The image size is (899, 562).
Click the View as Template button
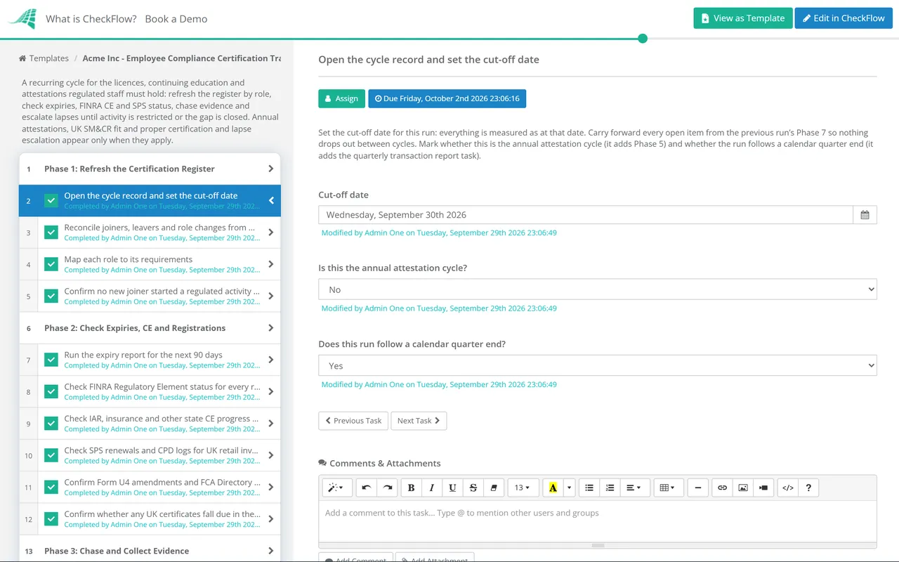743,18
